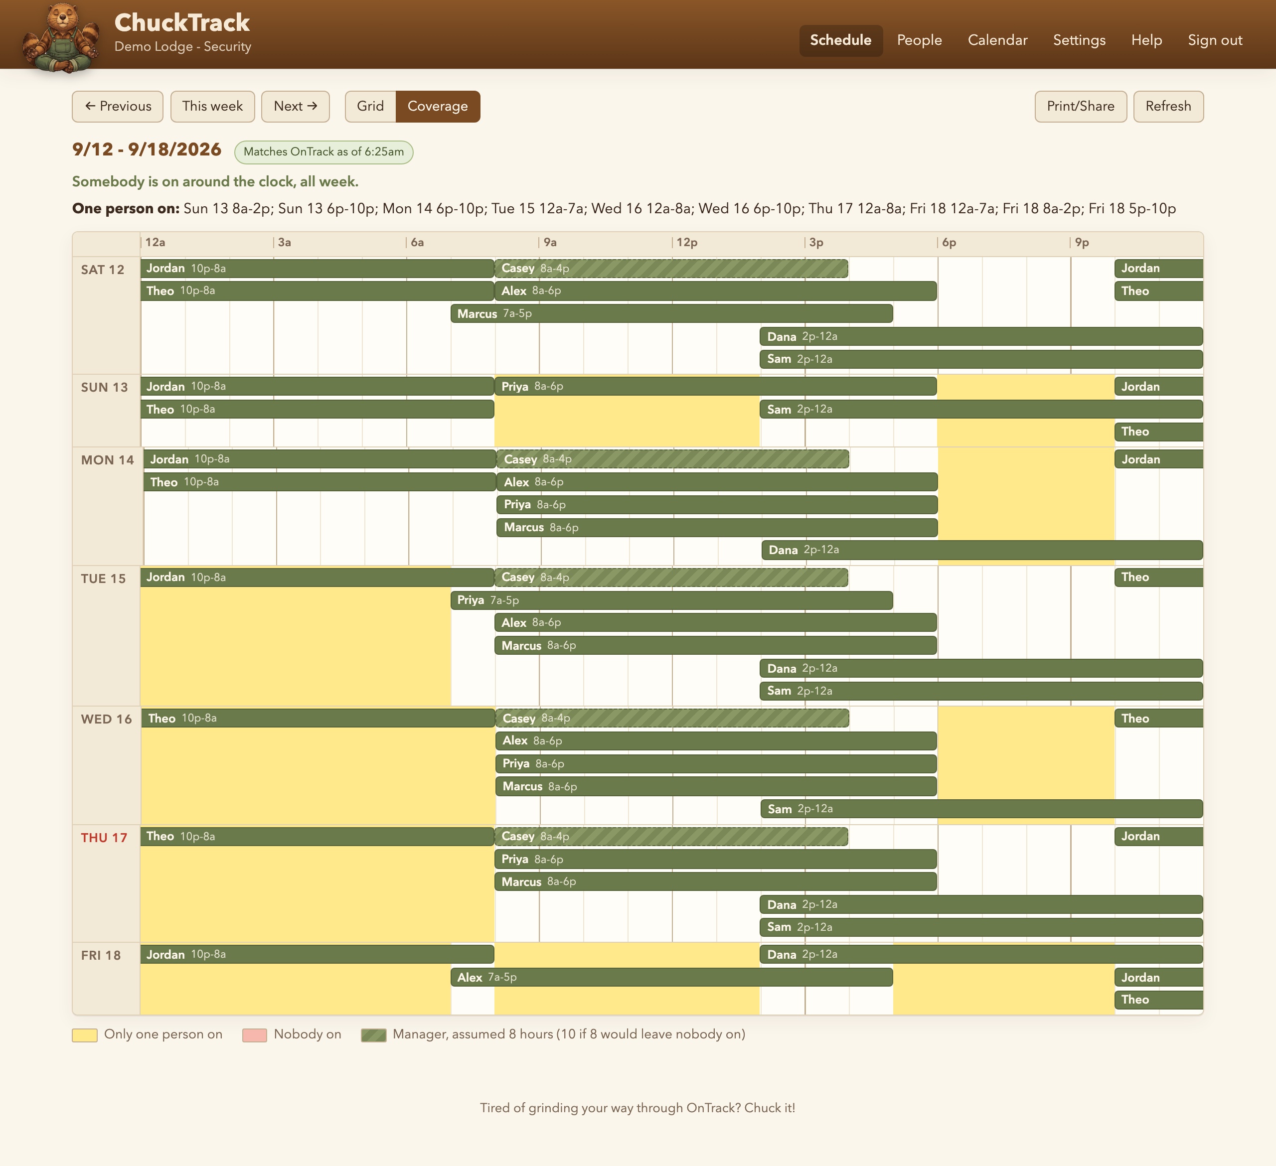Jump to This week
Image resolution: width=1276 pixels, height=1166 pixels.
pos(213,106)
